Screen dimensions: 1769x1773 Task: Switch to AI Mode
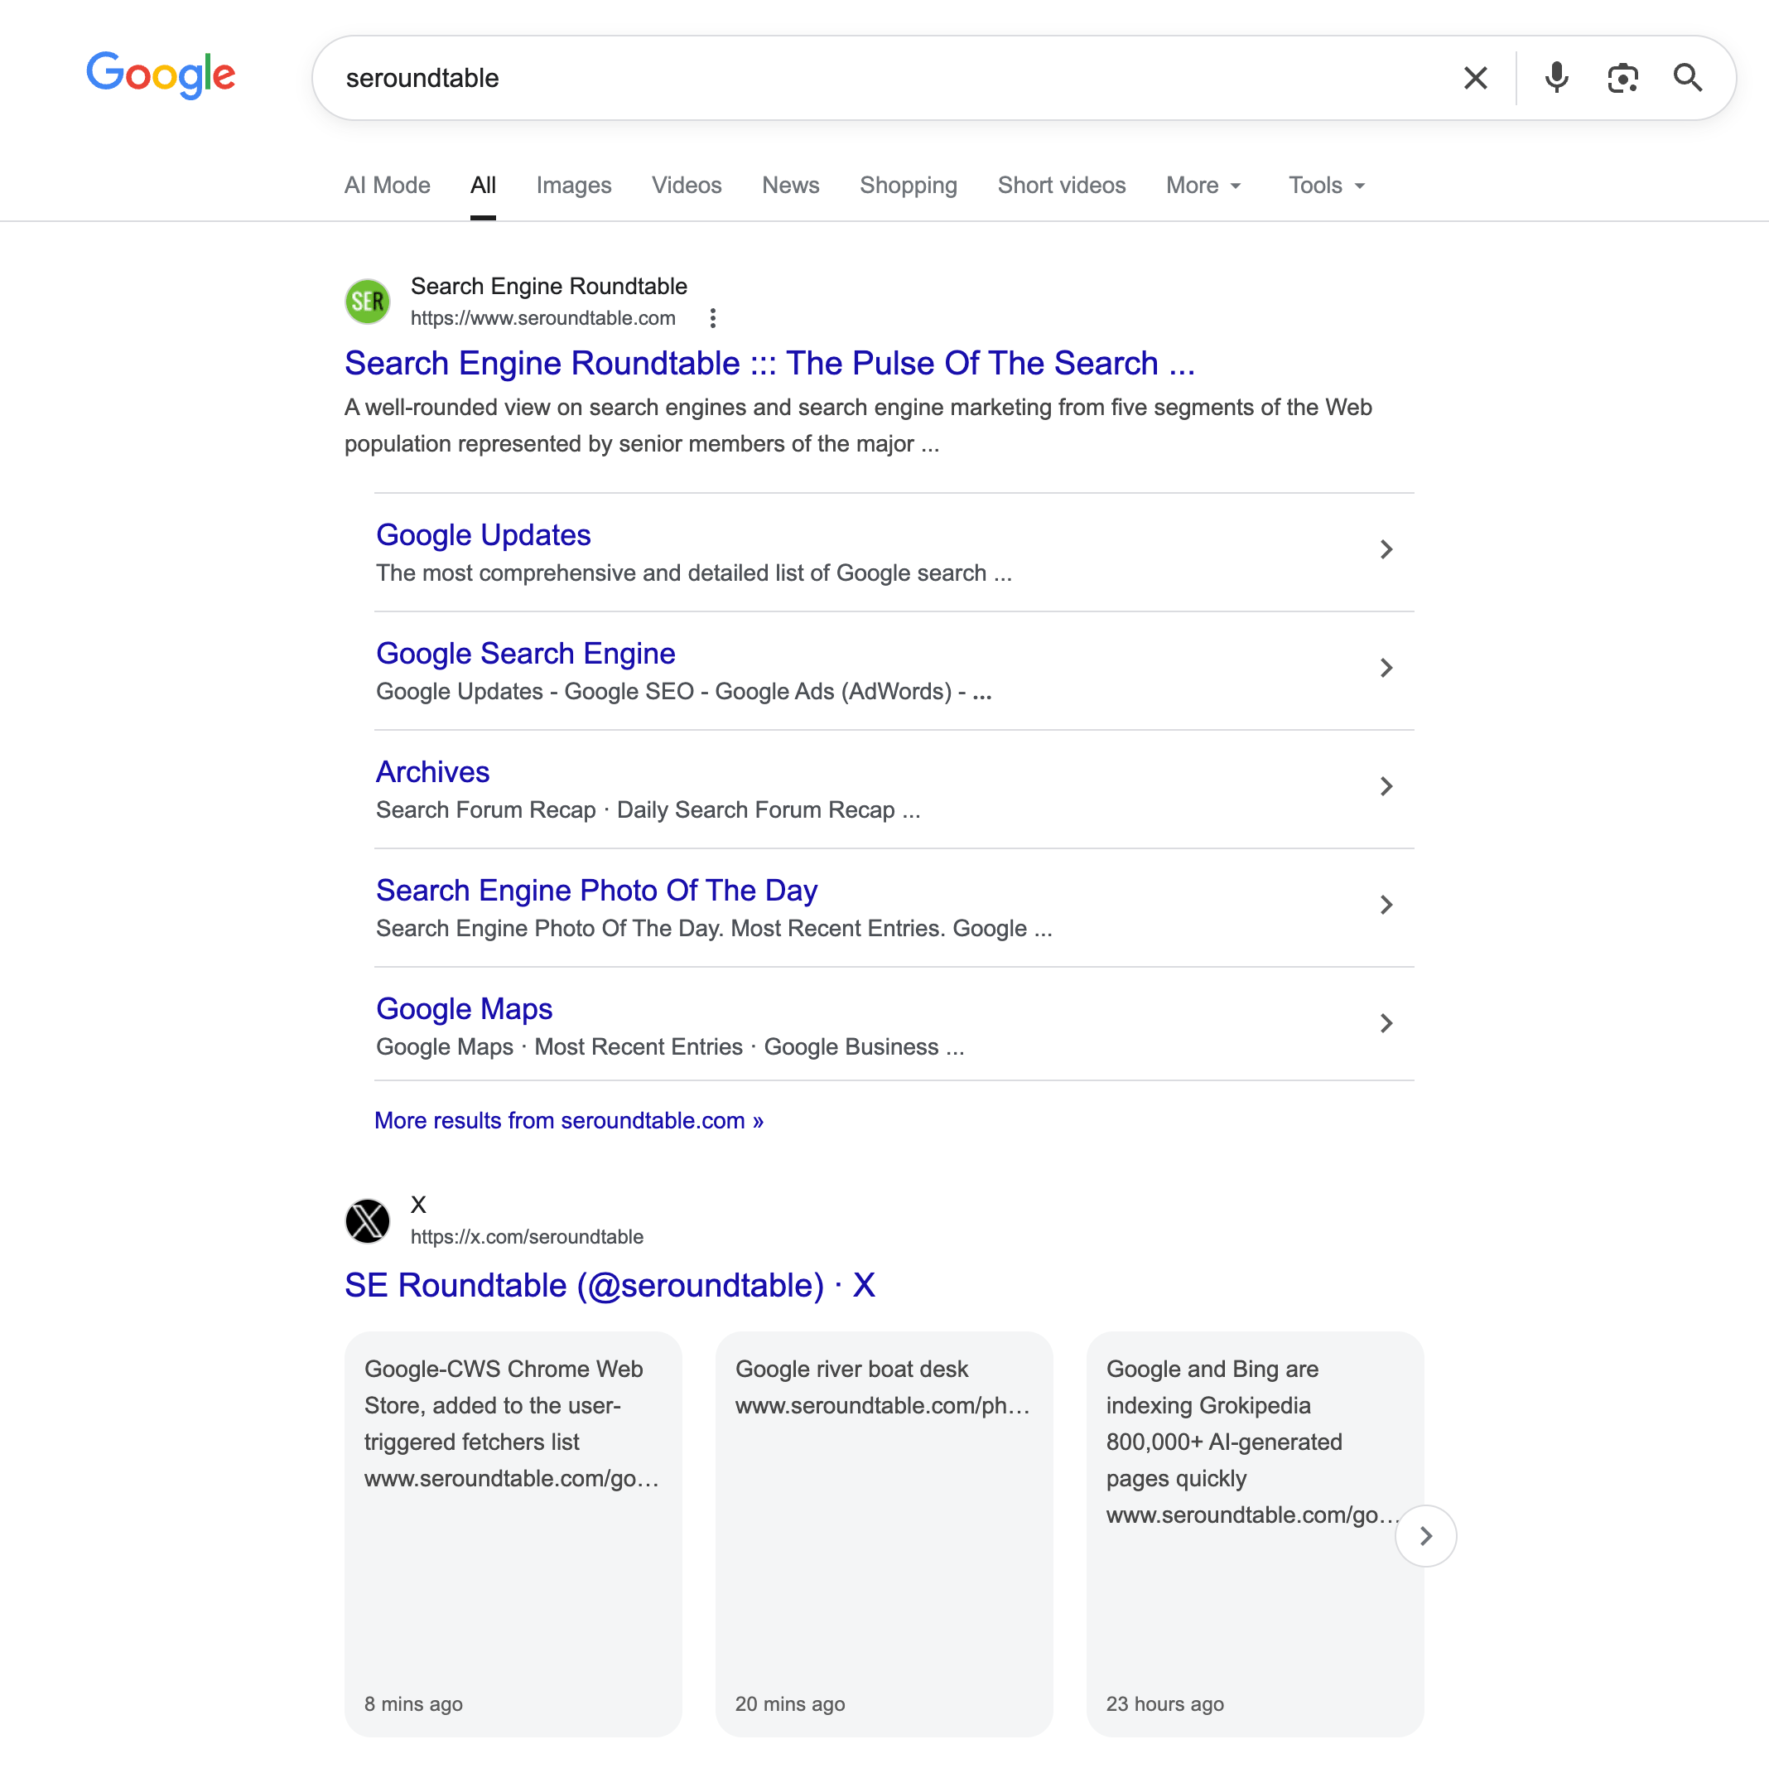(x=386, y=186)
